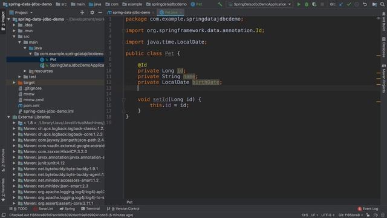Click UTF-8 encoding in status bar
The image size is (387, 218).
(328, 216)
